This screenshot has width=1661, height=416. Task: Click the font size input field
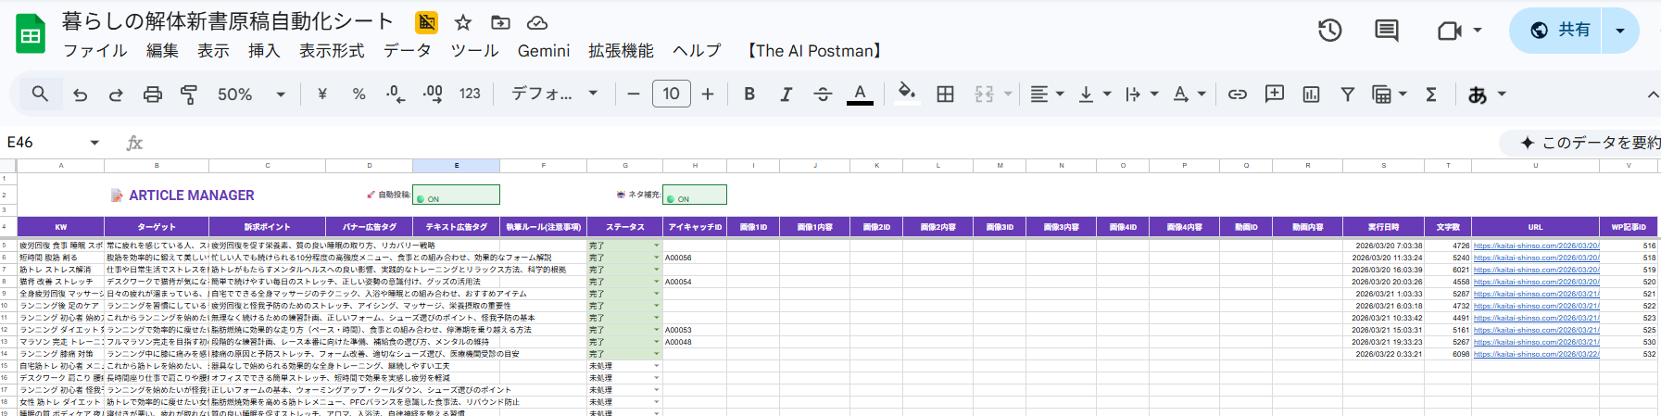[x=671, y=95]
